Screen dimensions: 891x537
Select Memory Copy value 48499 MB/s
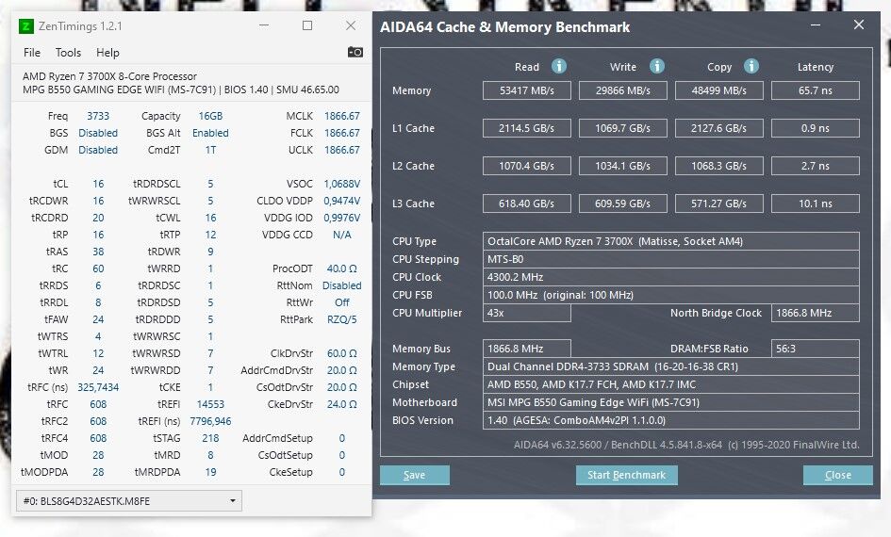(x=718, y=90)
